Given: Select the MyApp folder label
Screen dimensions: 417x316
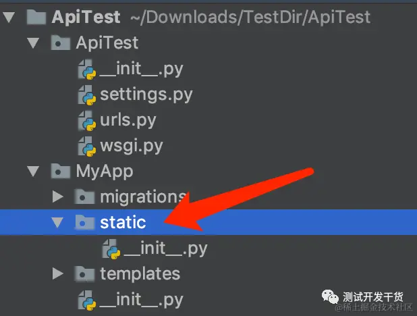Looking at the screenshot, I should tap(105, 172).
